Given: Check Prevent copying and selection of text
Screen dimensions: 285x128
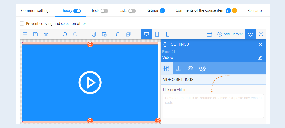Looking at the screenshot, I should 22,24.
